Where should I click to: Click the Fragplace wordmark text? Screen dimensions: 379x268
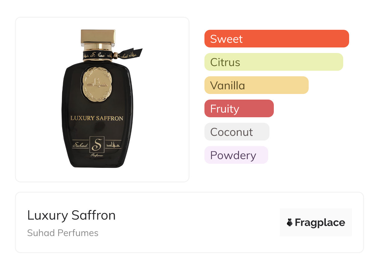[320, 222]
